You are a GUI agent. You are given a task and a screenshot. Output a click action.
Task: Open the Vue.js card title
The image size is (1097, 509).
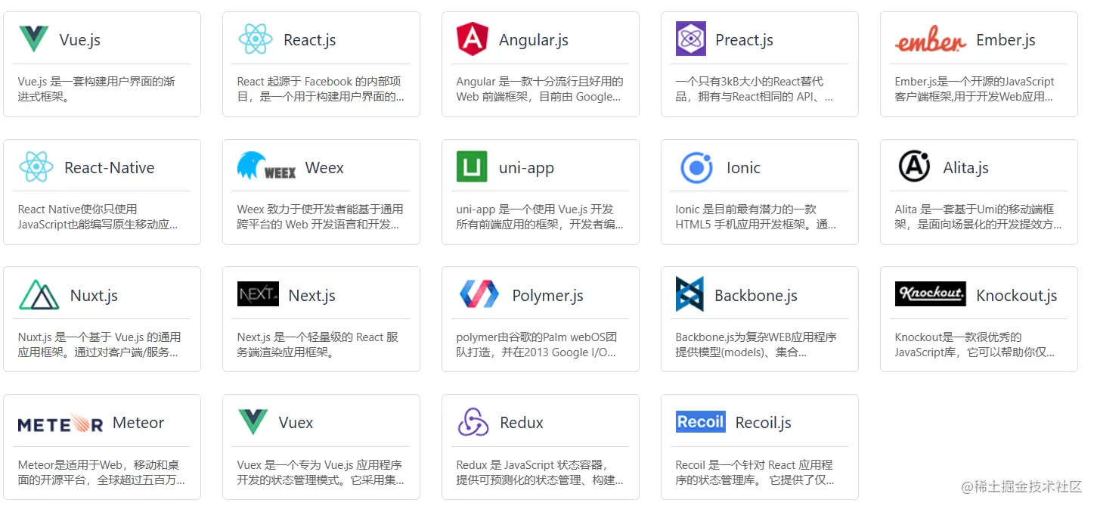pos(80,40)
